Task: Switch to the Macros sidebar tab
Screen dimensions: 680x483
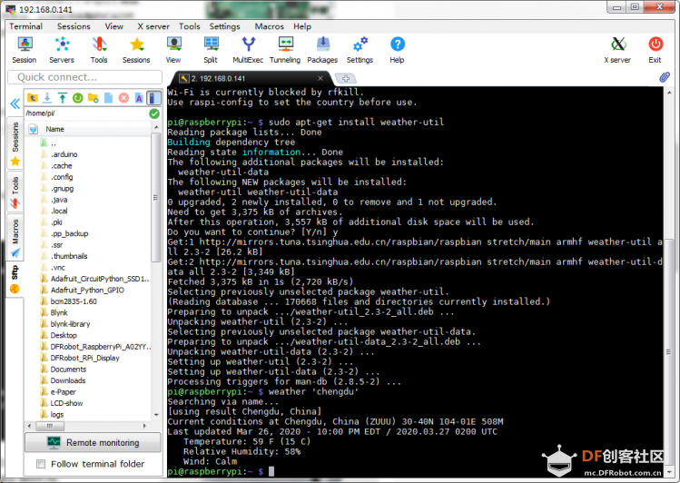Action: tap(15, 238)
